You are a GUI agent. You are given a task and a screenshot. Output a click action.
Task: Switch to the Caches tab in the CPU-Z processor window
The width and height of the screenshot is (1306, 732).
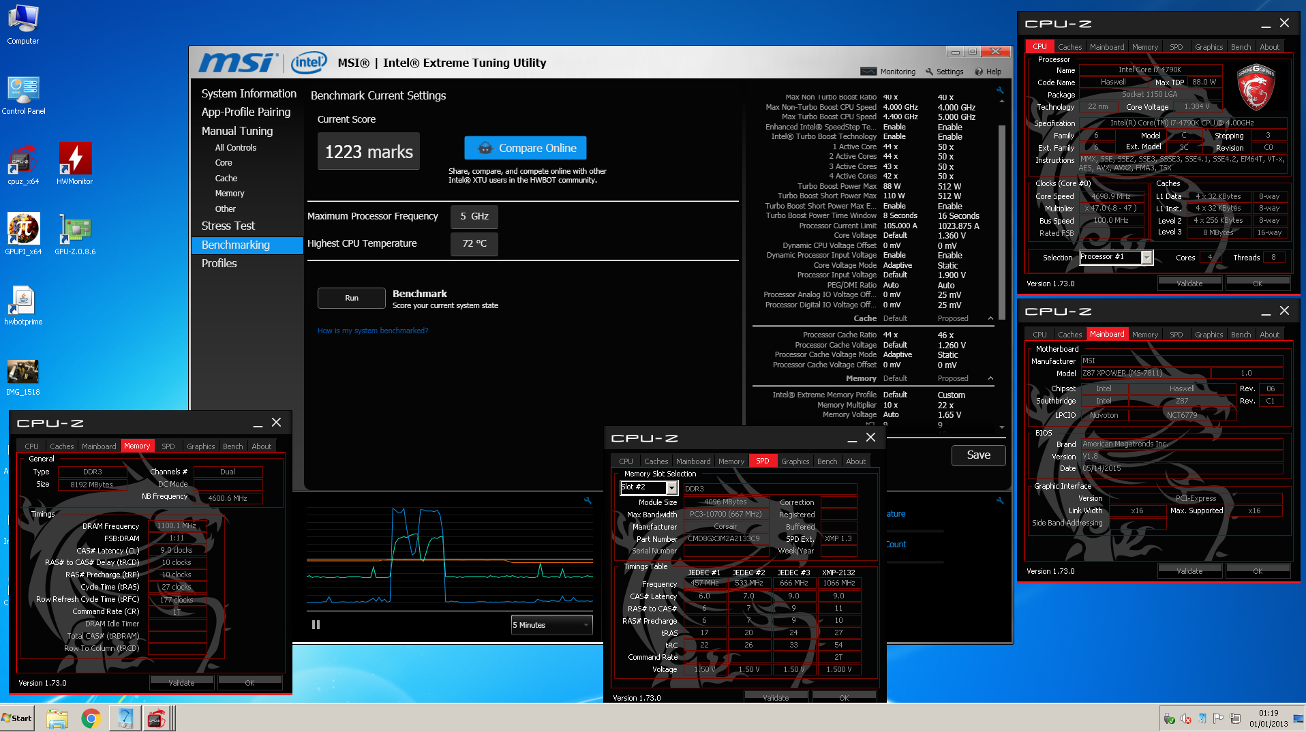pyautogui.click(x=1069, y=47)
